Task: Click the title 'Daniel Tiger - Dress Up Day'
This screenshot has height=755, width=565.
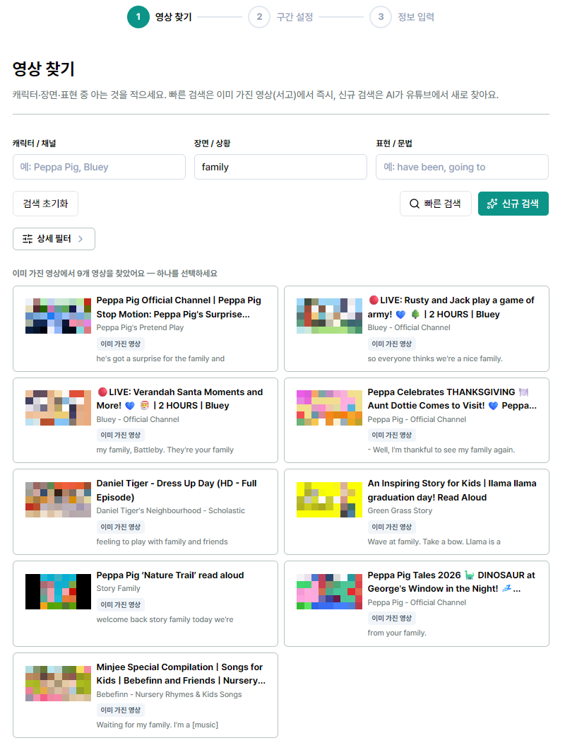Action: coord(177,490)
